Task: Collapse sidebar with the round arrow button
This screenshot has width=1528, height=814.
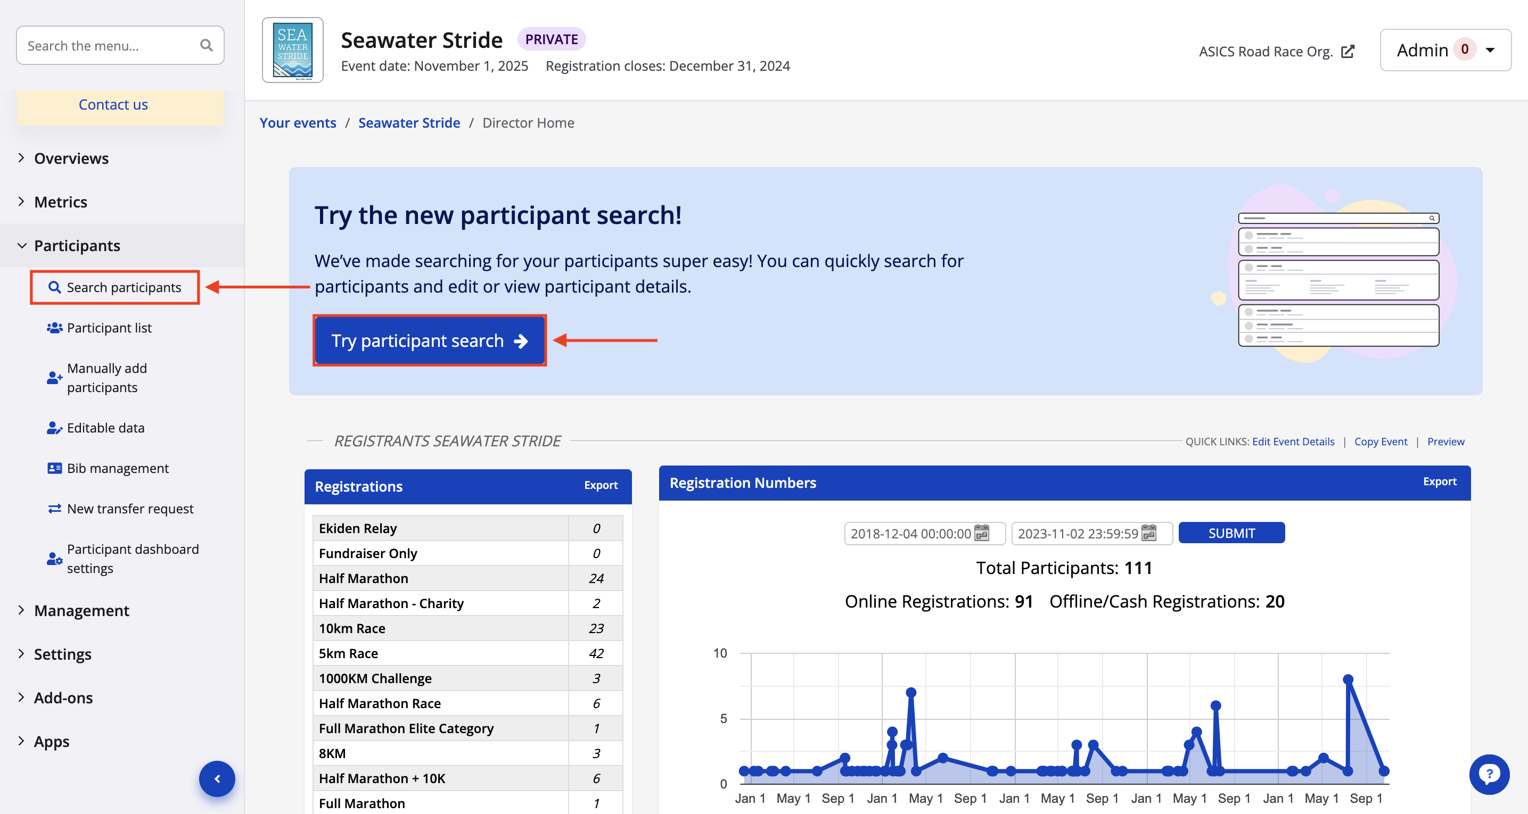Action: 217,778
